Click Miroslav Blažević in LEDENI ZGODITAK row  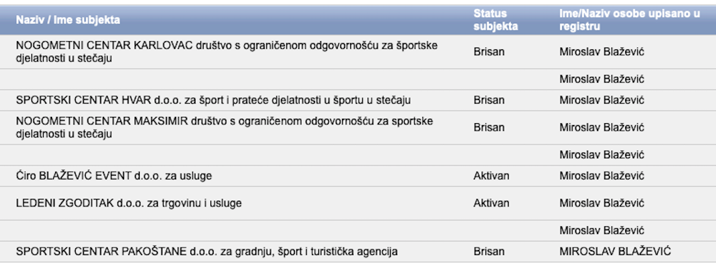click(602, 203)
